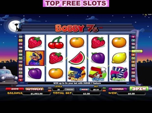152x113 pixels.
Task: Click the purple GAMBLE button
Action: pos(117,89)
